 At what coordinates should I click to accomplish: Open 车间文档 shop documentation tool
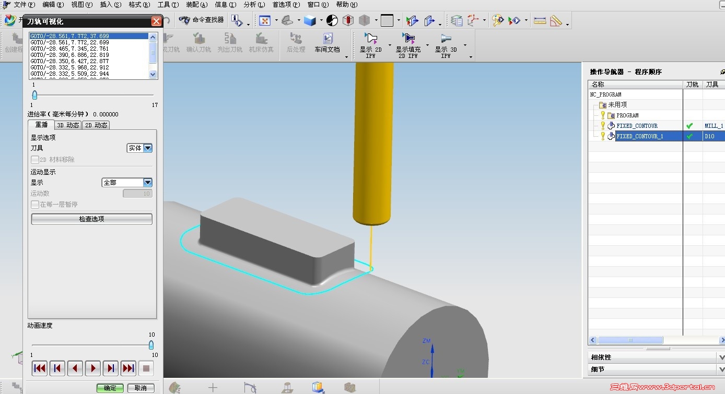[327, 43]
